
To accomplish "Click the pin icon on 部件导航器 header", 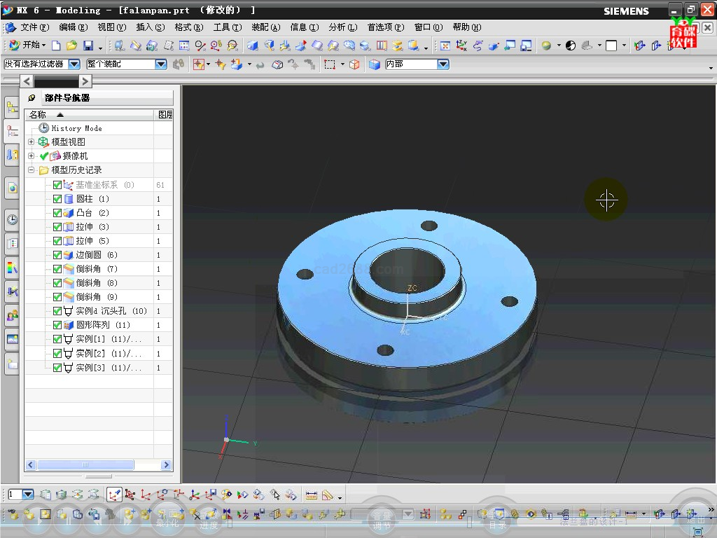I will (32, 98).
